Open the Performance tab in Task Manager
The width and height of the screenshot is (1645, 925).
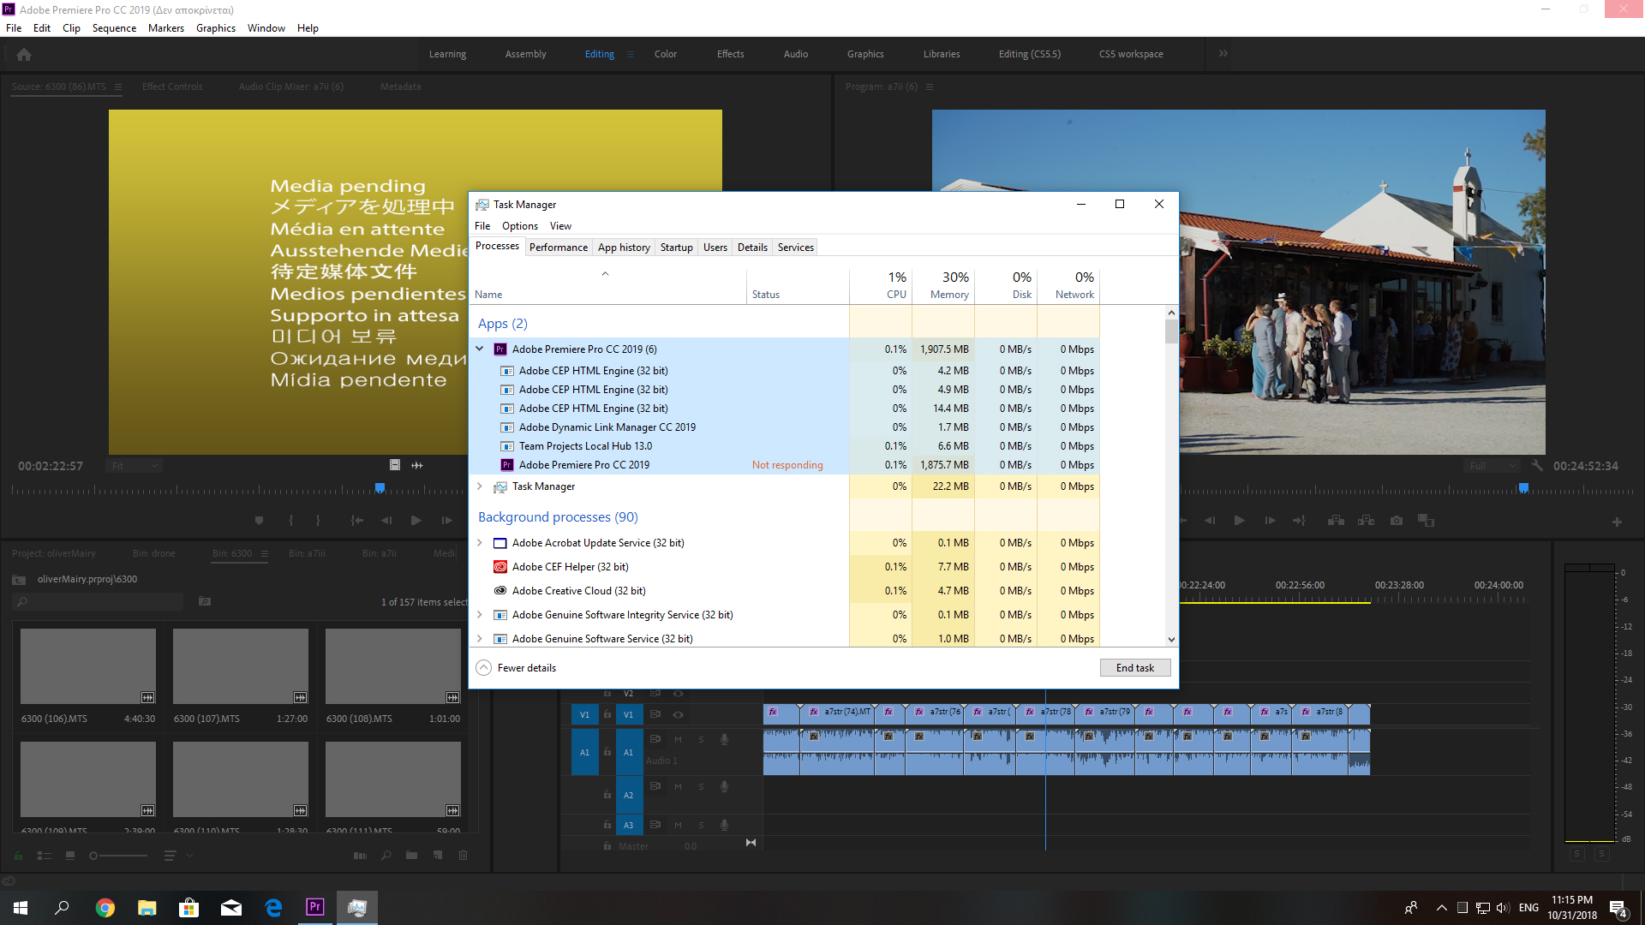(558, 246)
